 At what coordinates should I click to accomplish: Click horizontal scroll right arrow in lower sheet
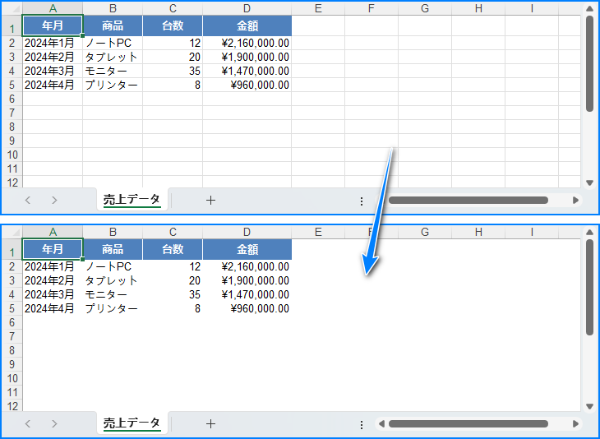(x=575, y=423)
